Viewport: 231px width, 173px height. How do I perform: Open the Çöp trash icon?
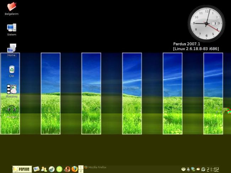(x=11, y=69)
